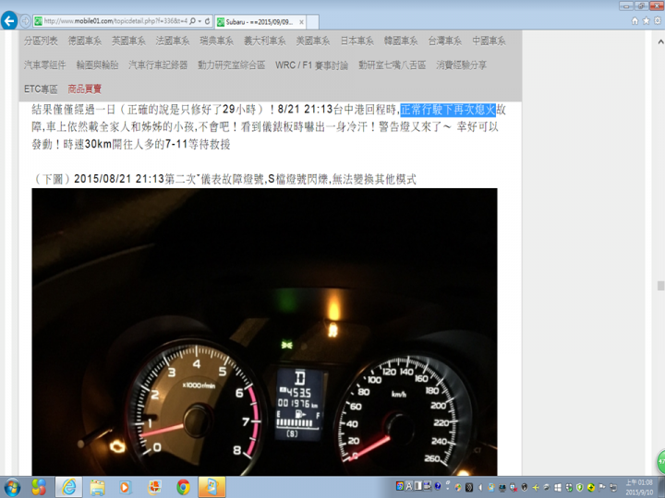Click the page scrollbar up arrow
Viewport: 665px width, 498px height.
(660, 41)
